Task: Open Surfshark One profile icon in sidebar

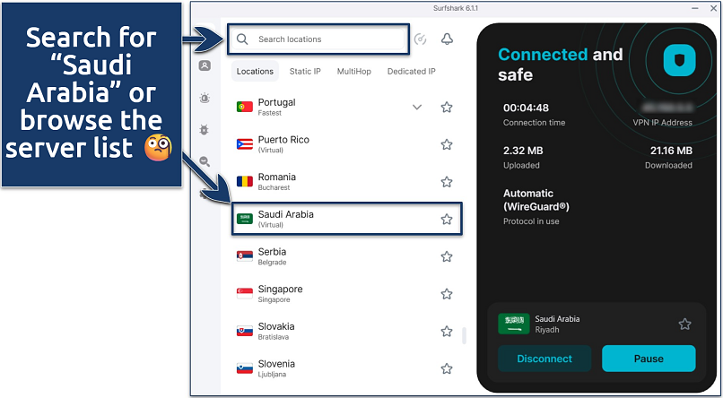Action: coord(205,65)
